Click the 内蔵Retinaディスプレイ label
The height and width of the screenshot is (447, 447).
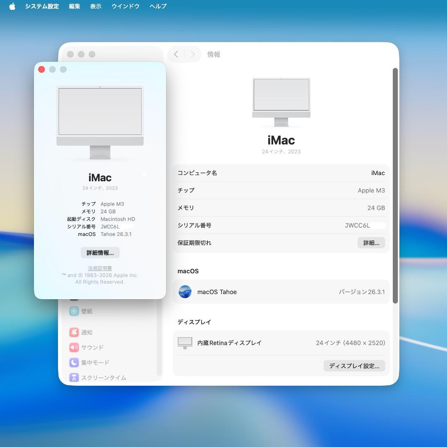point(229,343)
